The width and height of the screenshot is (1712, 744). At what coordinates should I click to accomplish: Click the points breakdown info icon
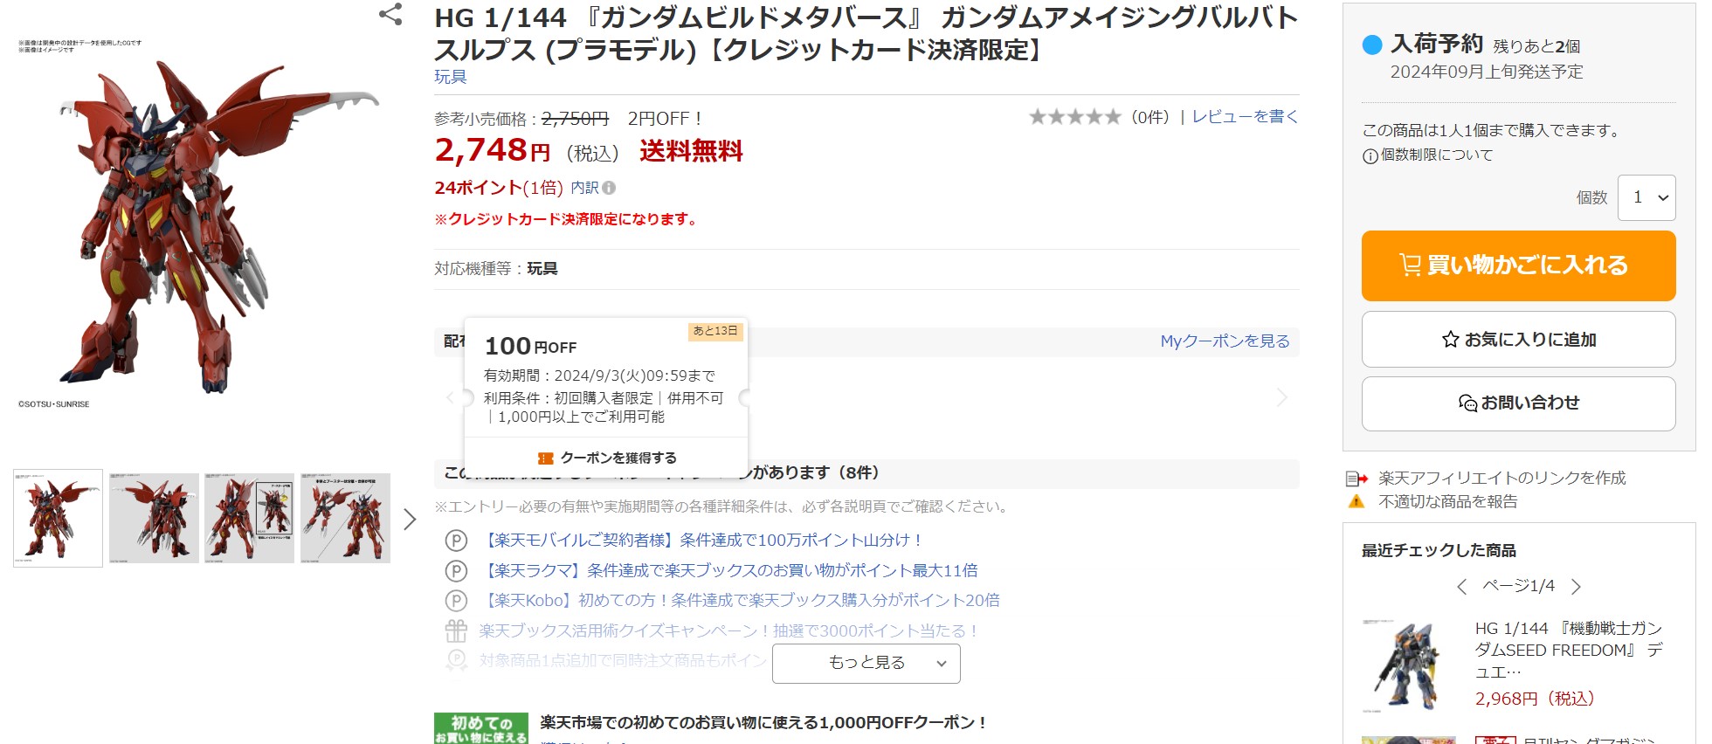tap(609, 188)
